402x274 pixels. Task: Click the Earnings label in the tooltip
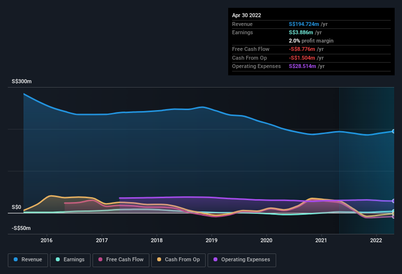[x=242, y=32]
